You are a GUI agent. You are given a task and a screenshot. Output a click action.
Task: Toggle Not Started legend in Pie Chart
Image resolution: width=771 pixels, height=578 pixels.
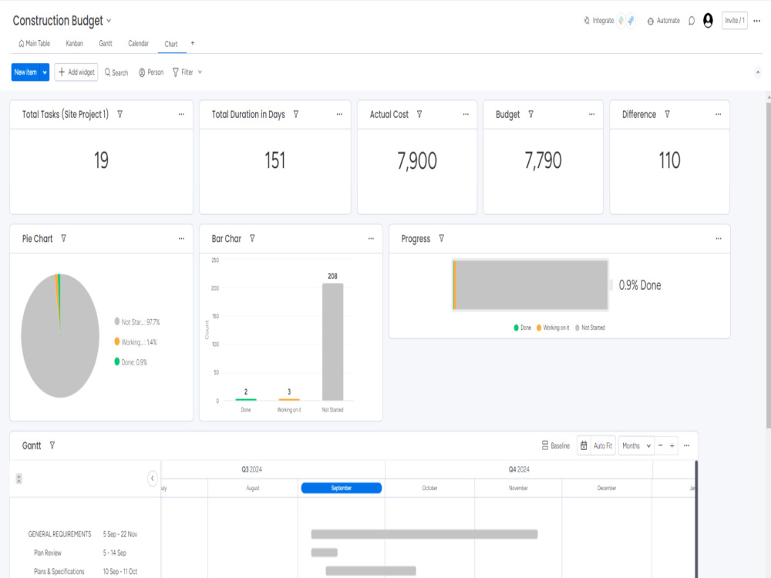pyautogui.click(x=137, y=322)
